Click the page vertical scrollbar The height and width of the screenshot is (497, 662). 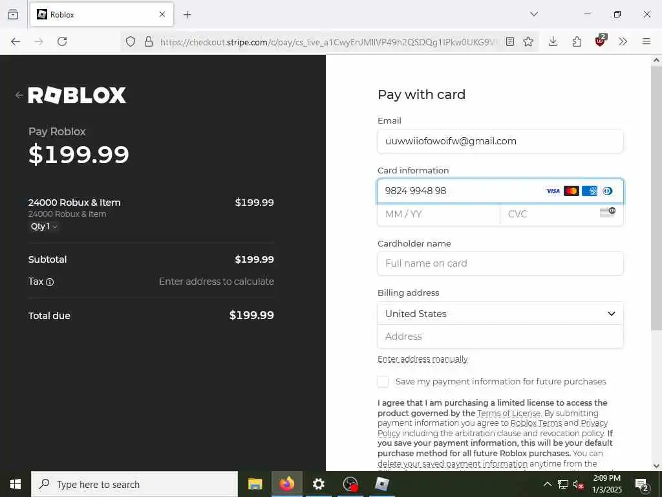(x=656, y=194)
